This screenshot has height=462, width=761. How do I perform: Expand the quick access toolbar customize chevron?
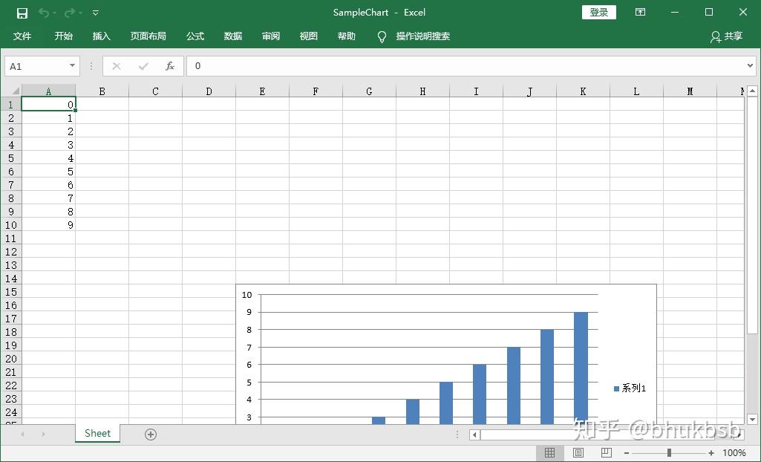[x=95, y=13]
